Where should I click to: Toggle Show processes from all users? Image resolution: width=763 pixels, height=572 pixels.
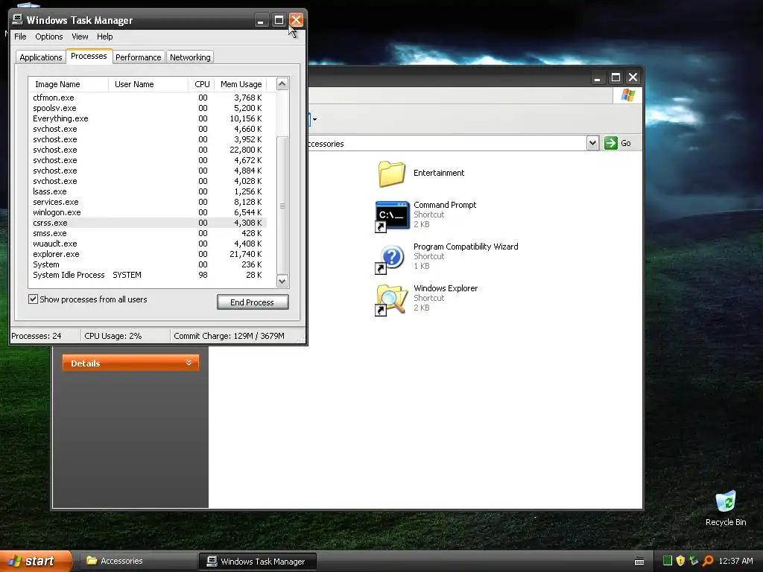33,299
